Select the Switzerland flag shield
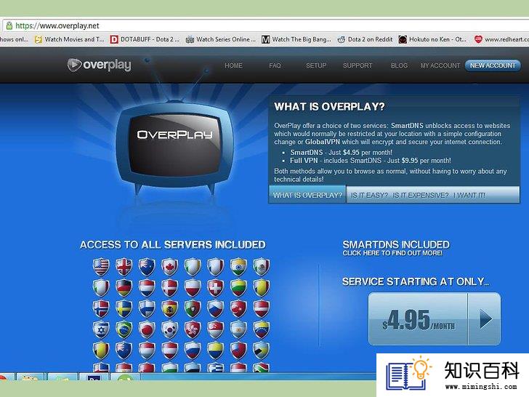 click(216, 288)
